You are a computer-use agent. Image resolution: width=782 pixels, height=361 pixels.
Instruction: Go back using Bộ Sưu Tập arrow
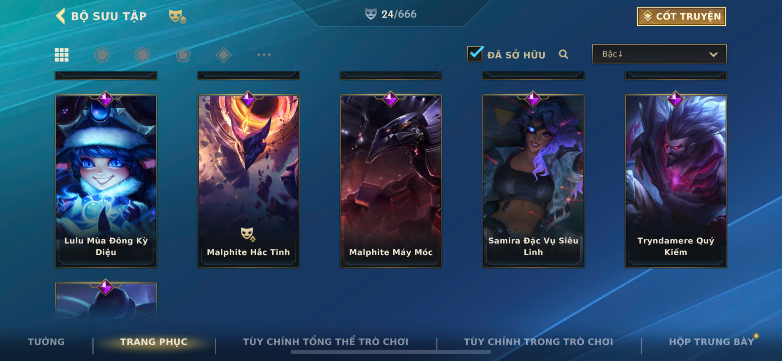click(61, 16)
